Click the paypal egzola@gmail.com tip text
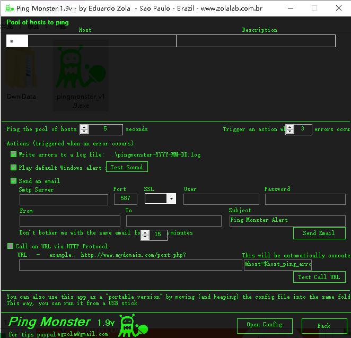This screenshot has height=338, width=351. click(x=72, y=334)
